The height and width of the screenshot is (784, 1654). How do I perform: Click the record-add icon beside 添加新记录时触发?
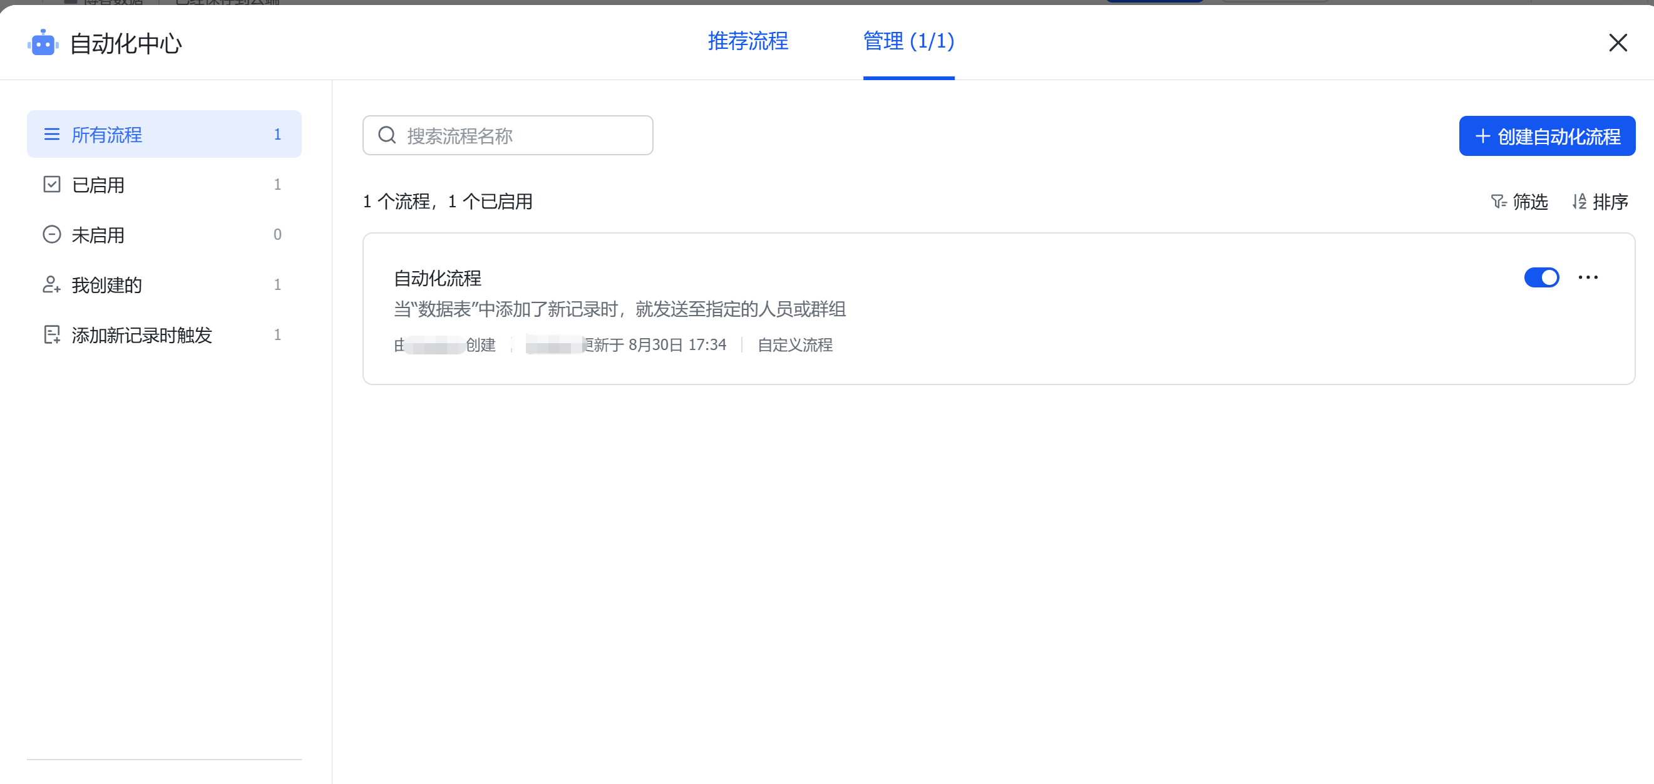coord(51,334)
